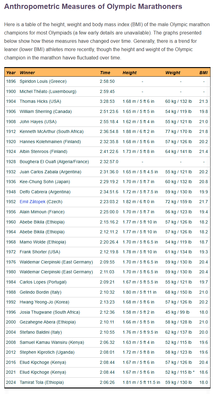Click the Delfo Cabrera (Argentina) cell
The height and width of the screenshot is (394, 217).
(x=45, y=192)
